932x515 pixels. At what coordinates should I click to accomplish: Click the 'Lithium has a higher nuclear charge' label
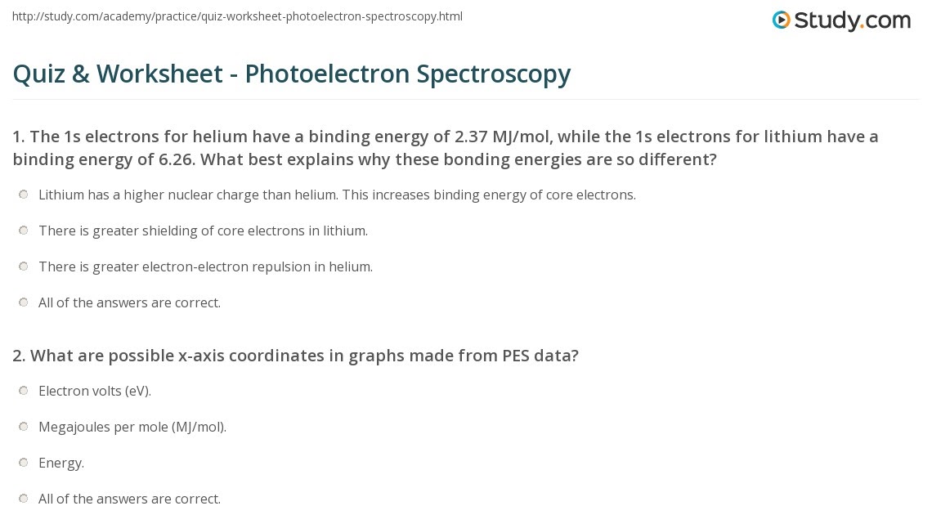coord(337,195)
